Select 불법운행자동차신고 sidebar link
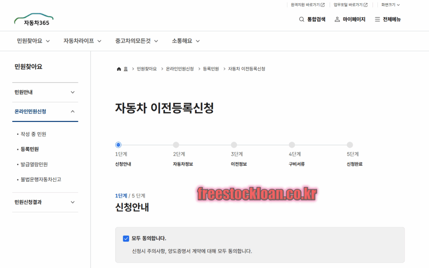Viewport: 429px width, 268px height. pos(41,179)
